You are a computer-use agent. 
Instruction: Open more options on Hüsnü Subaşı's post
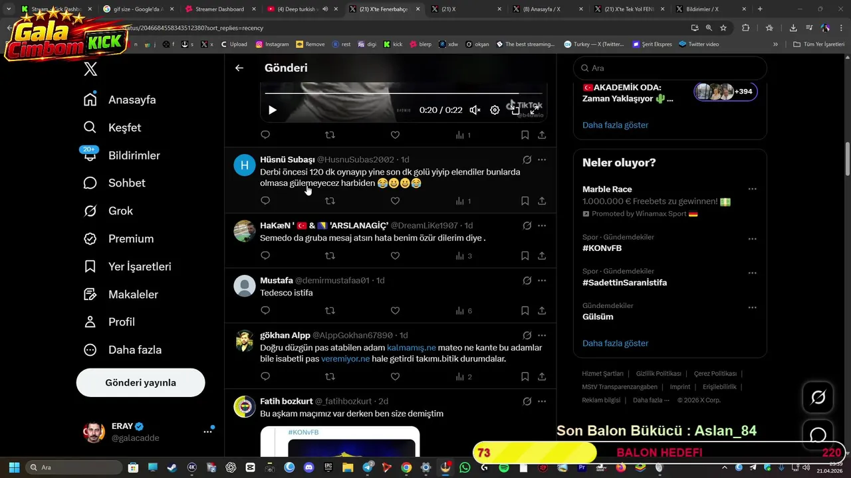coord(542,160)
